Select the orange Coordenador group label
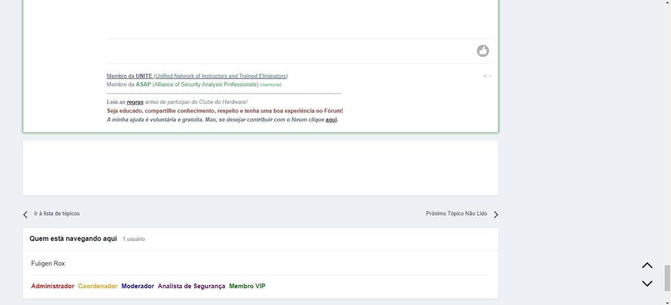671x305 pixels. point(97,286)
